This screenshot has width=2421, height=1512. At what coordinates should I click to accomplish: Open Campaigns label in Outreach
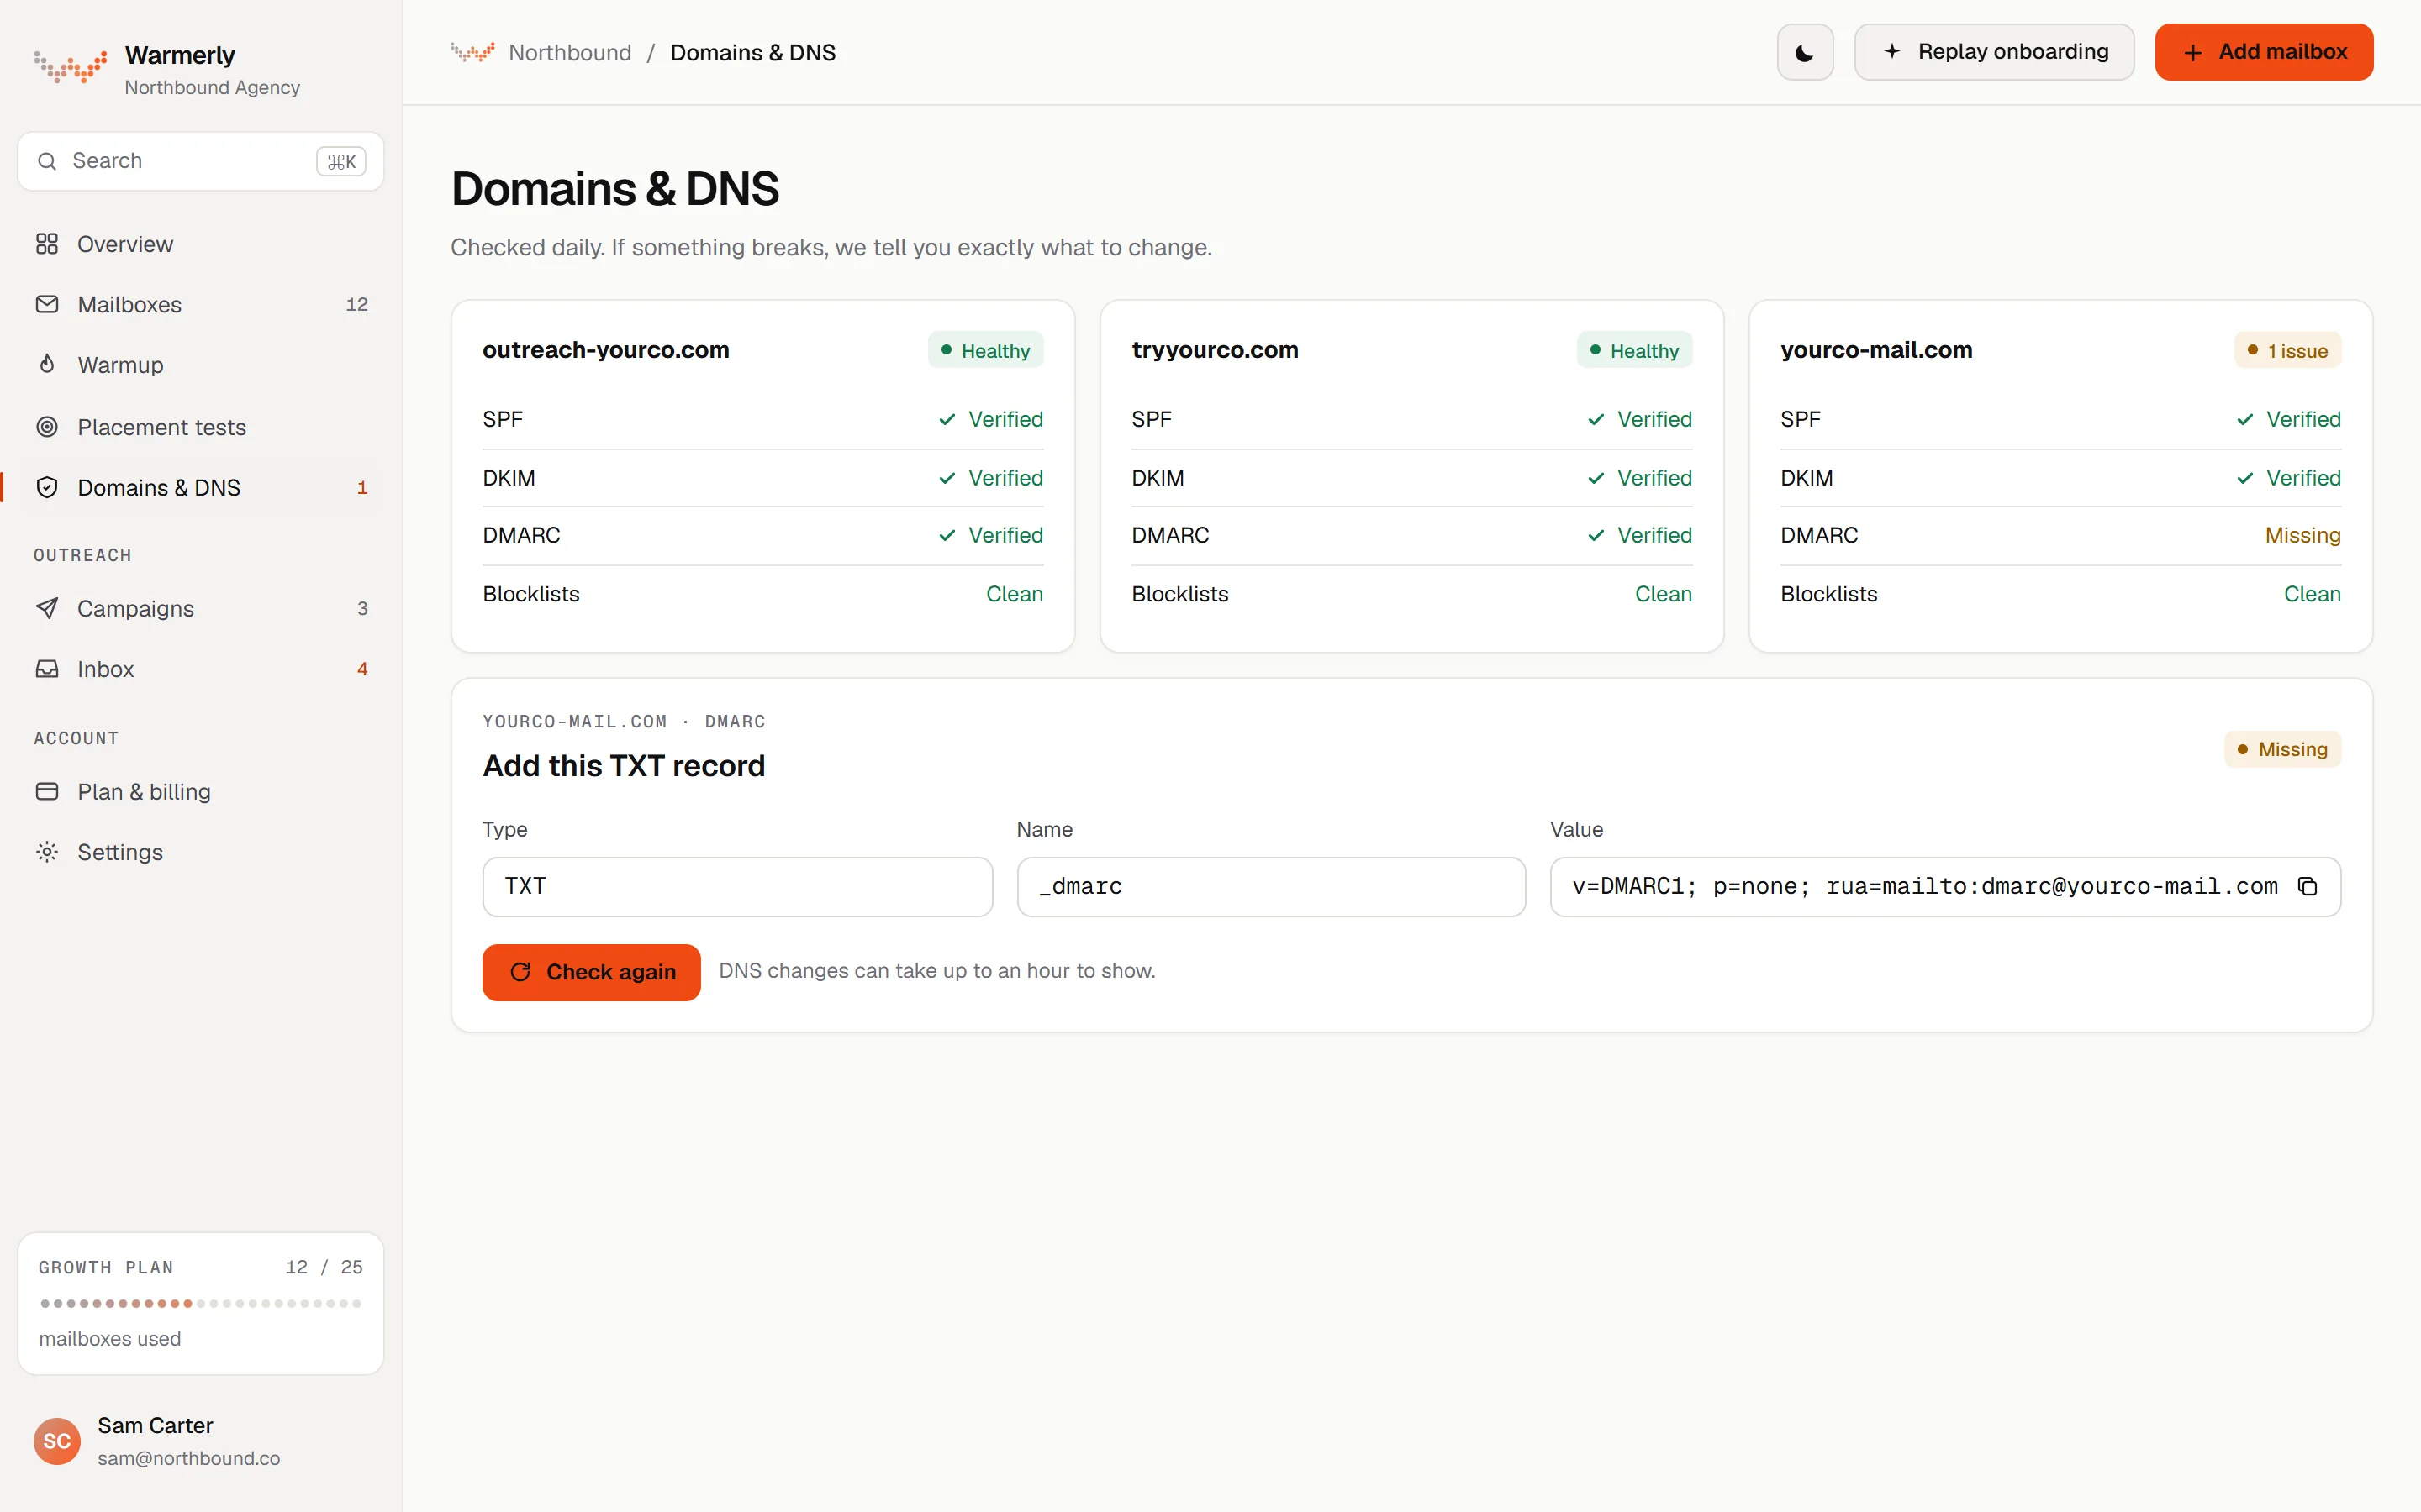point(136,608)
